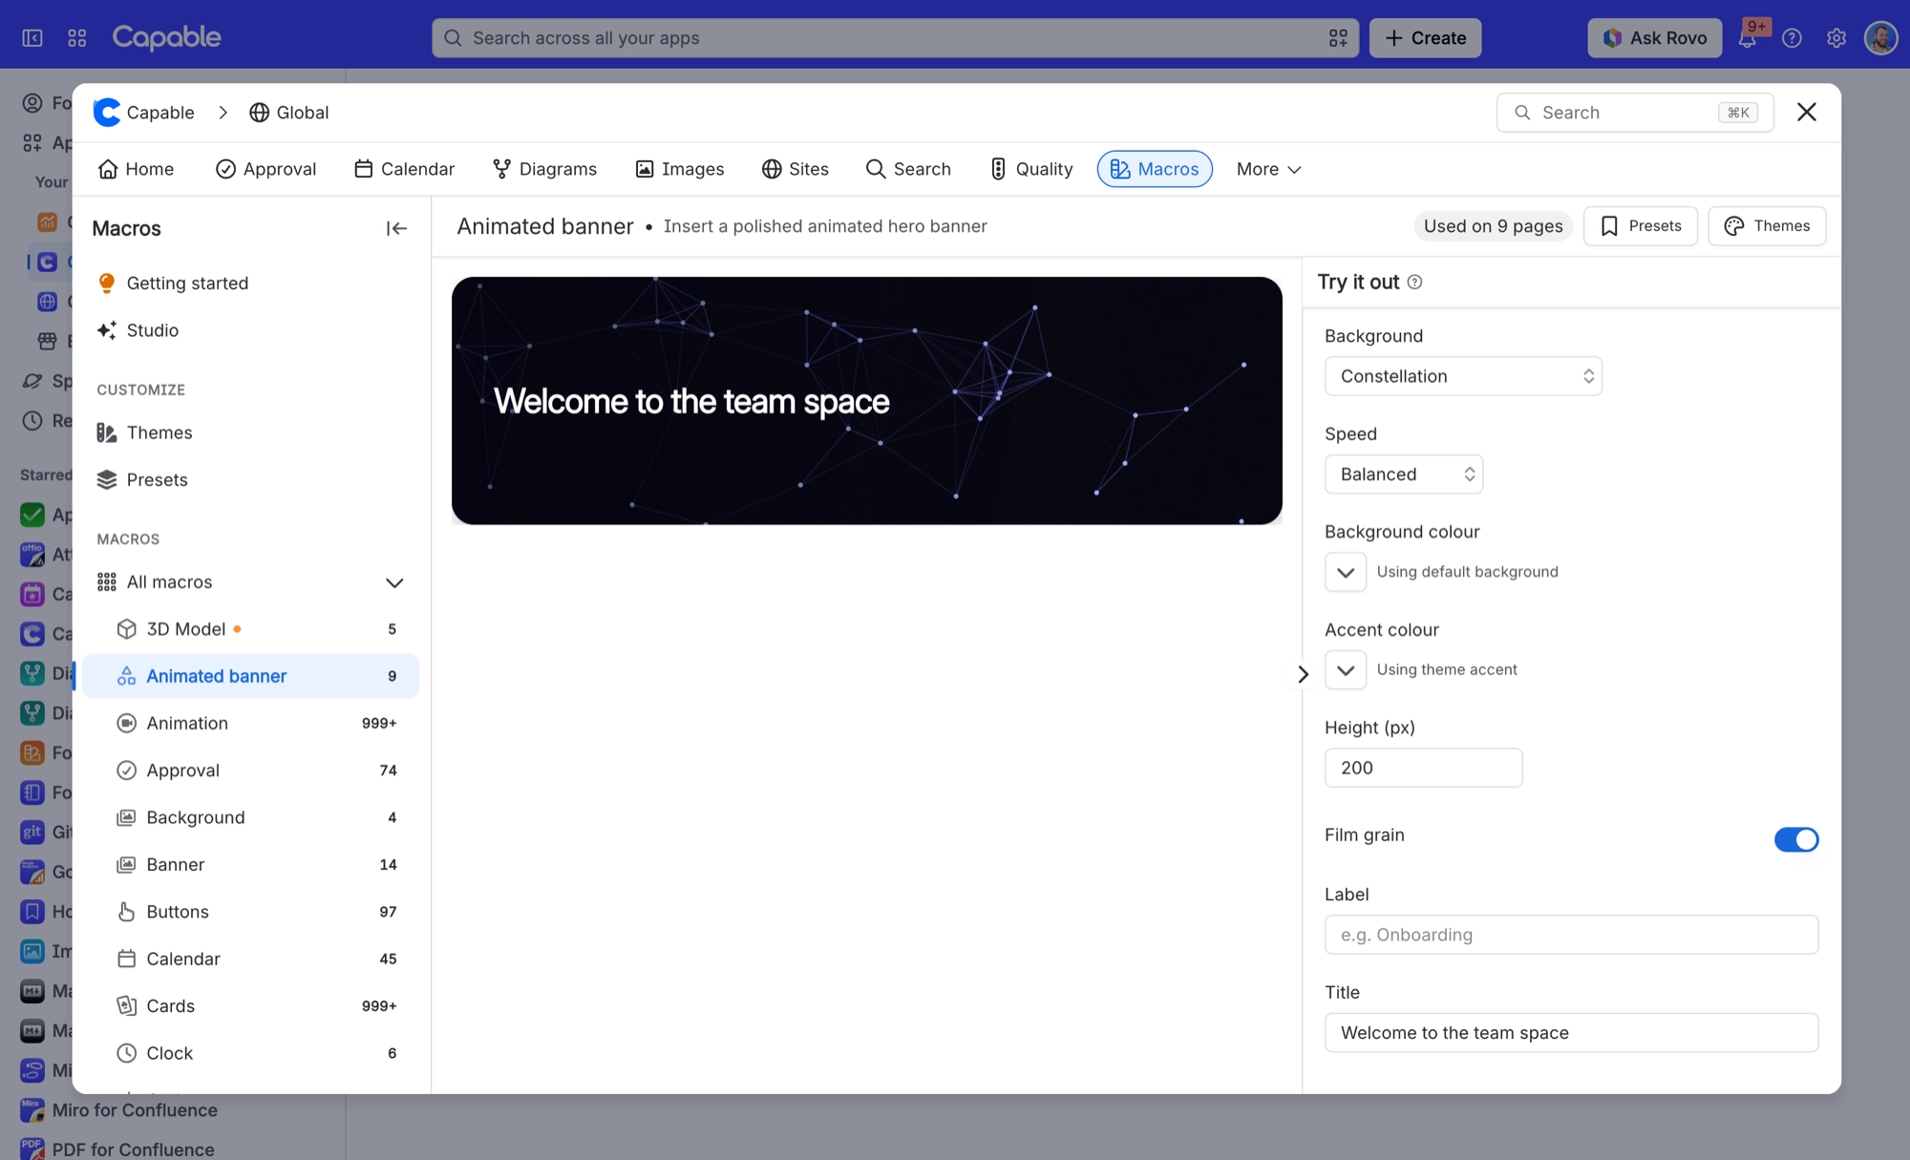This screenshot has width=1910, height=1160.
Task: Click the Ask Rovo button
Action: pos(1654,38)
